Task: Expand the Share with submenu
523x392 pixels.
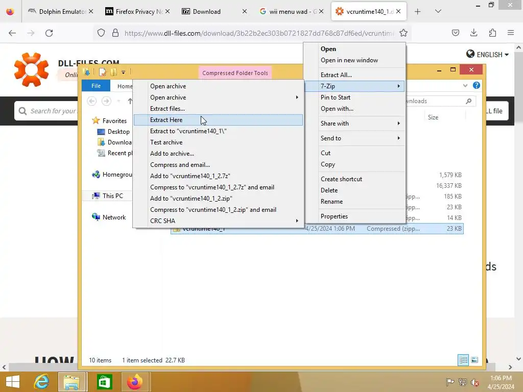Action: (354, 124)
